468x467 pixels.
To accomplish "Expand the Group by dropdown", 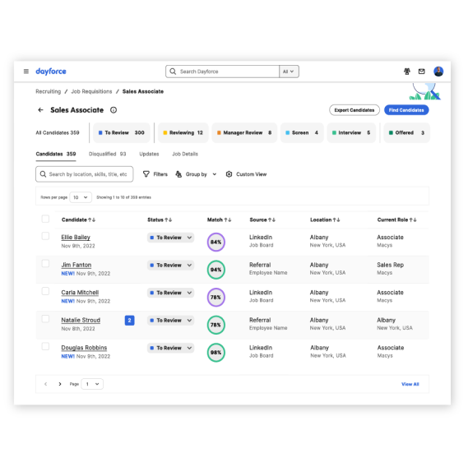I will click(x=215, y=174).
